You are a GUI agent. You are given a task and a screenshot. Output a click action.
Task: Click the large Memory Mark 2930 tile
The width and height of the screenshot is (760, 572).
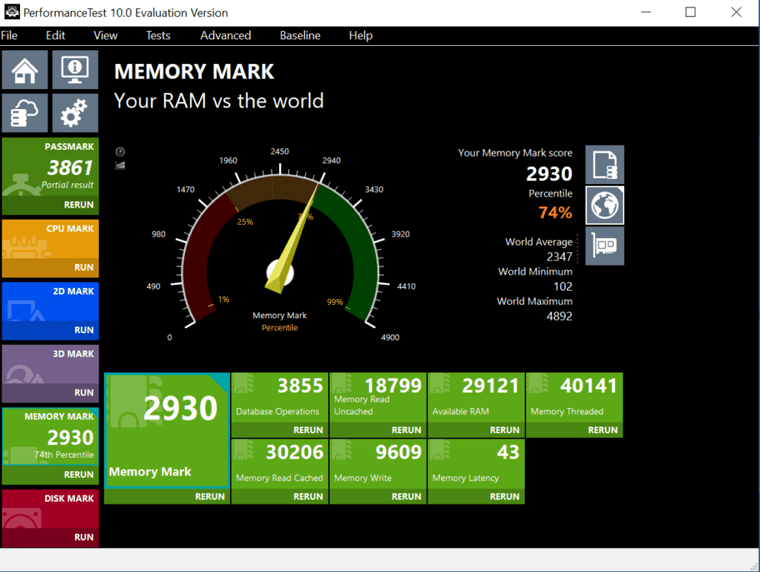pyautogui.click(x=166, y=430)
